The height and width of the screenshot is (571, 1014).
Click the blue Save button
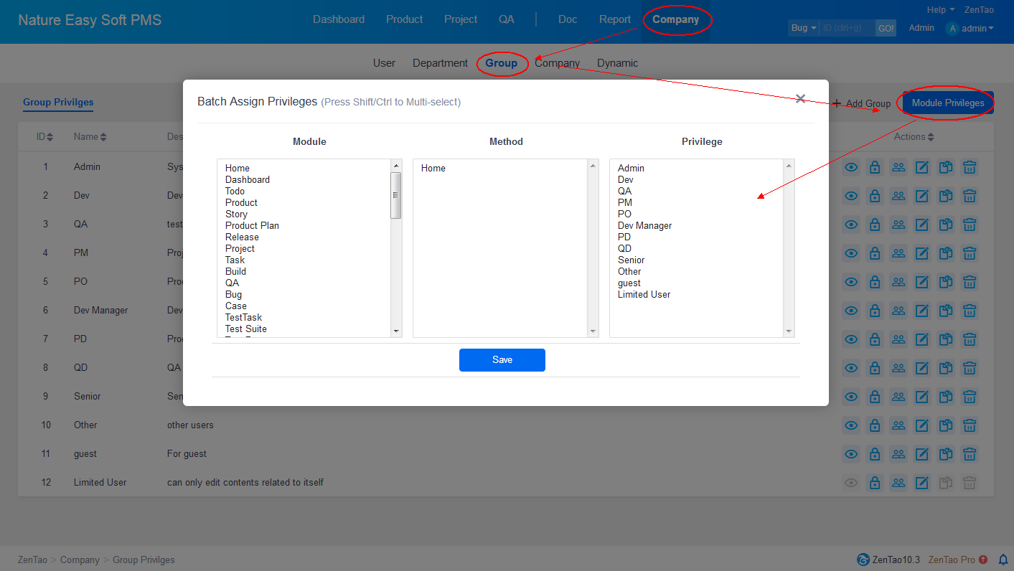coord(502,360)
